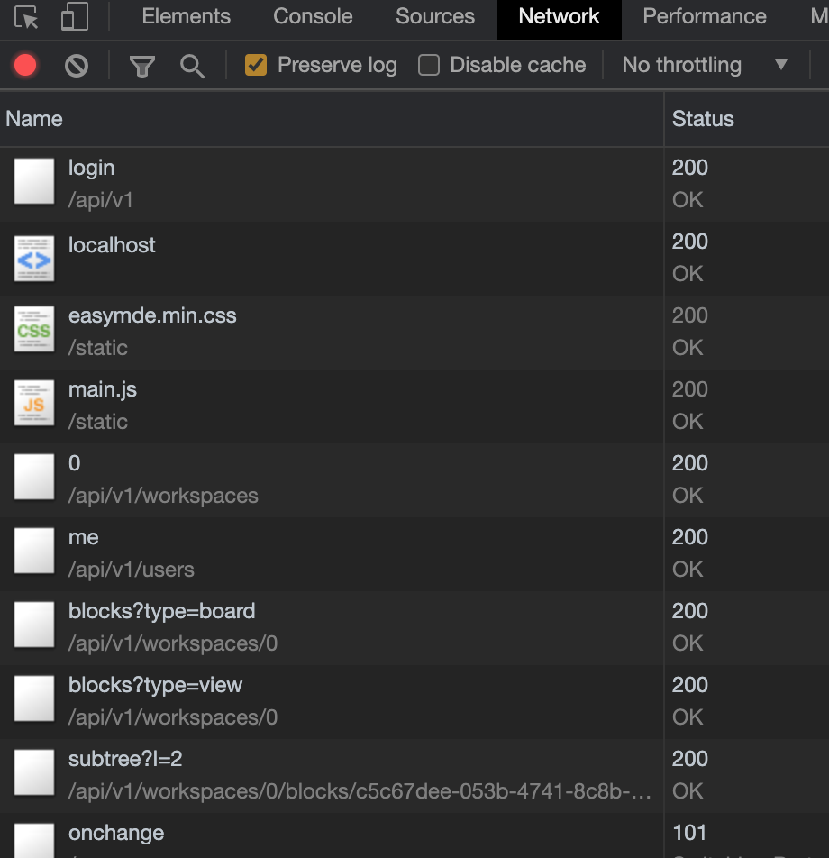
Task: Toggle the device toolbar
Action: coord(75,18)
